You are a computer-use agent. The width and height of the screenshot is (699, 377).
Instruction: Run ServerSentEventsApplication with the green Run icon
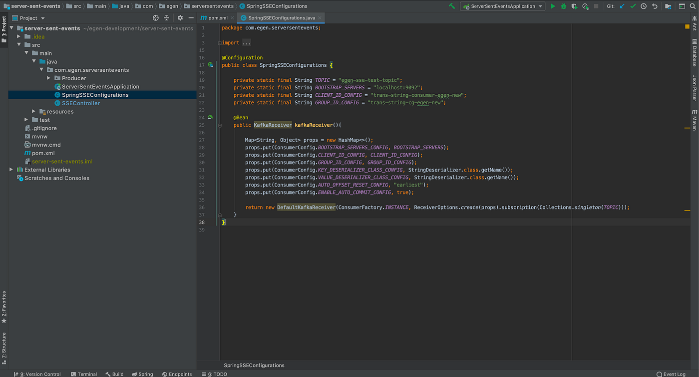553,6
